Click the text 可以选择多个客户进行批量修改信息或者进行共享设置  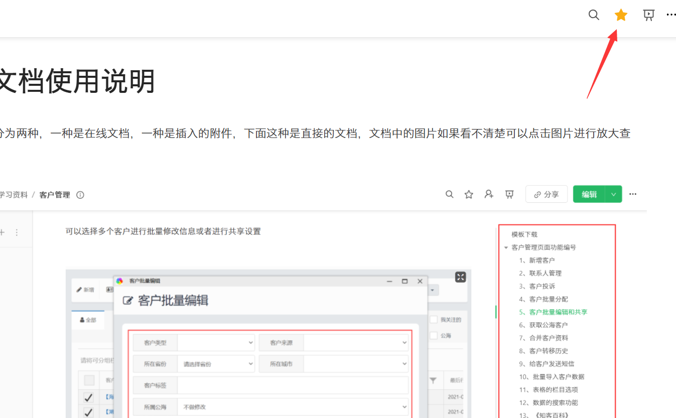[163, 231]
